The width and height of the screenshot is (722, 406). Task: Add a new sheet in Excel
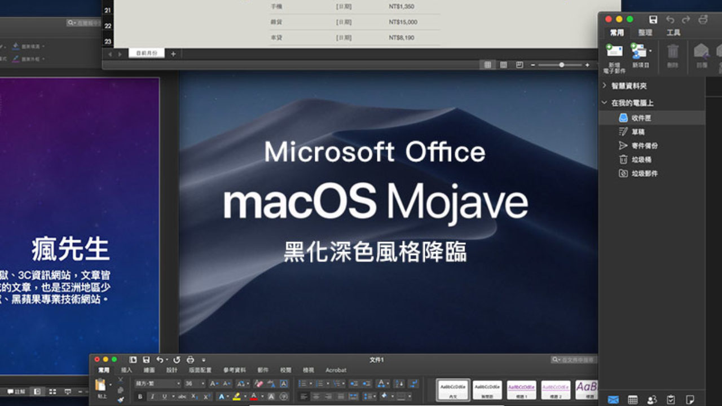[173, 54]
